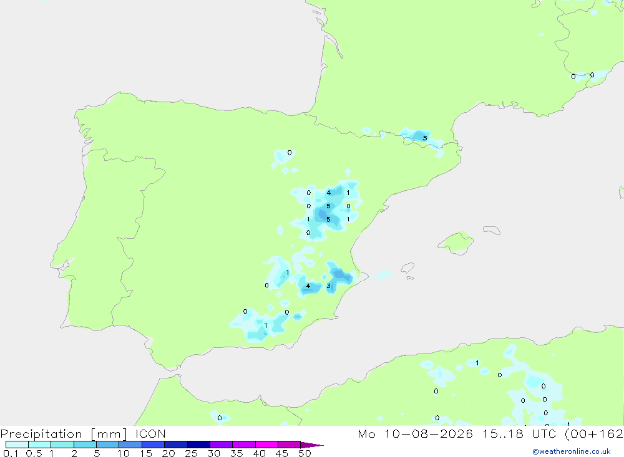The height and width of the screenshot is (457, 624).
Task: Click the weatheronline.co.uk copyright link
Action: tap(571, 451)
